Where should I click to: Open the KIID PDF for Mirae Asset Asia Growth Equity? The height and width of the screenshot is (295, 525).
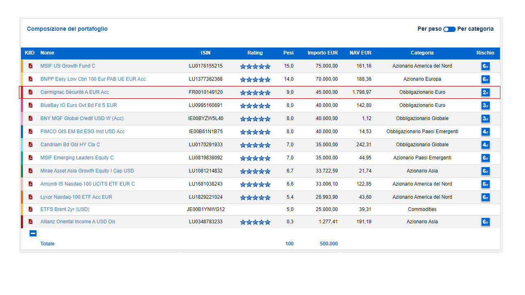[30, 171]
